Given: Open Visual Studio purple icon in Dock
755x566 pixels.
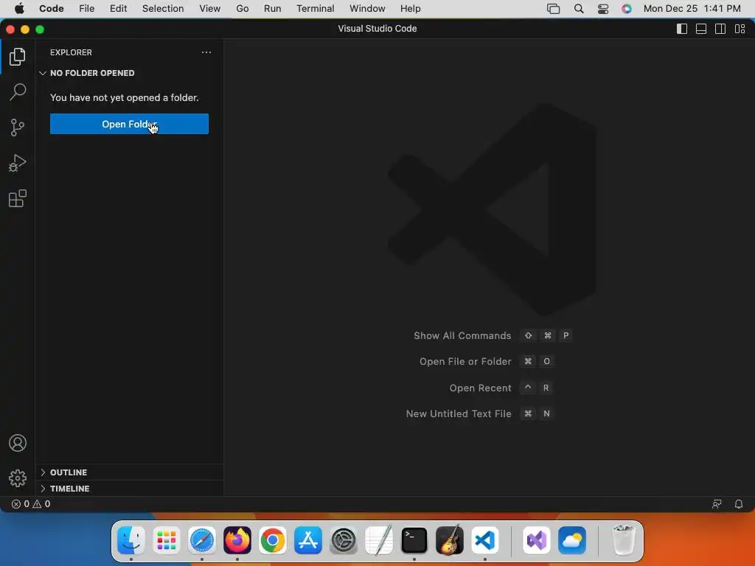Looking at the screenshot, I should pos(537,540).
